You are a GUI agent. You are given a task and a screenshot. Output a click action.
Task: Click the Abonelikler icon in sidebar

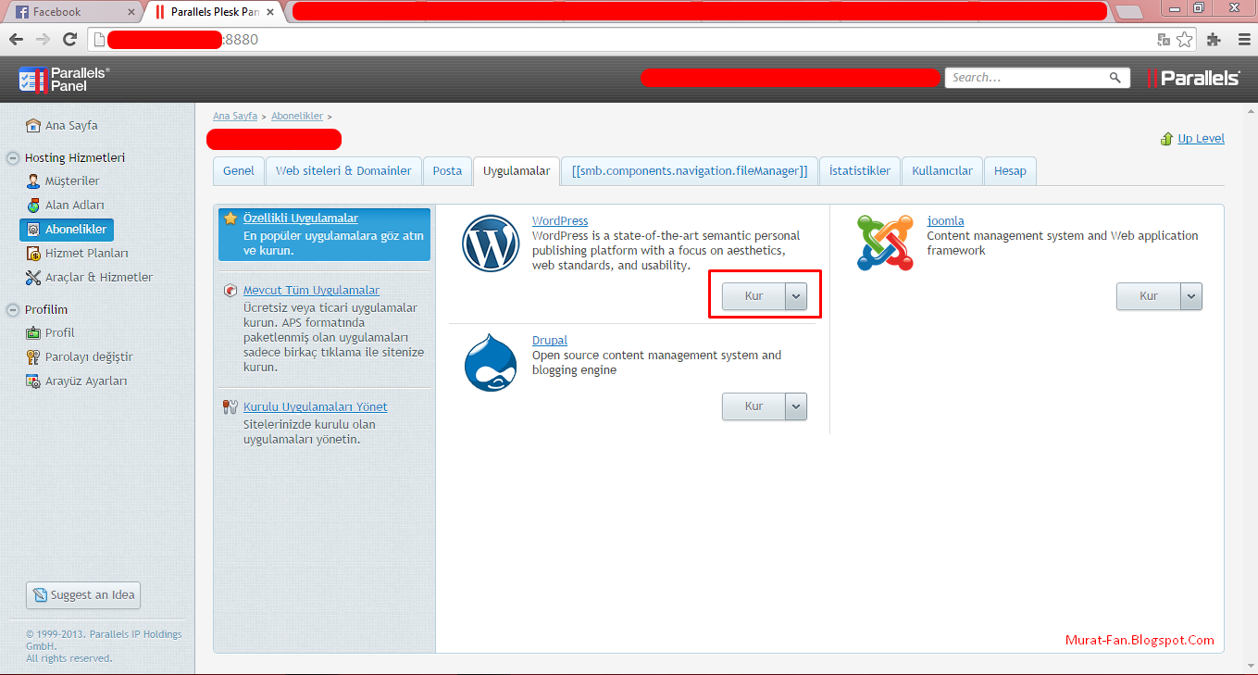pyautogui.click(x=33, y=229)
